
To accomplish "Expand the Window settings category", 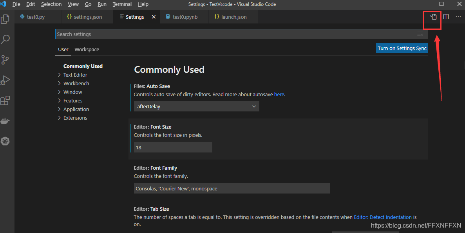I will [x=72, y=92].
